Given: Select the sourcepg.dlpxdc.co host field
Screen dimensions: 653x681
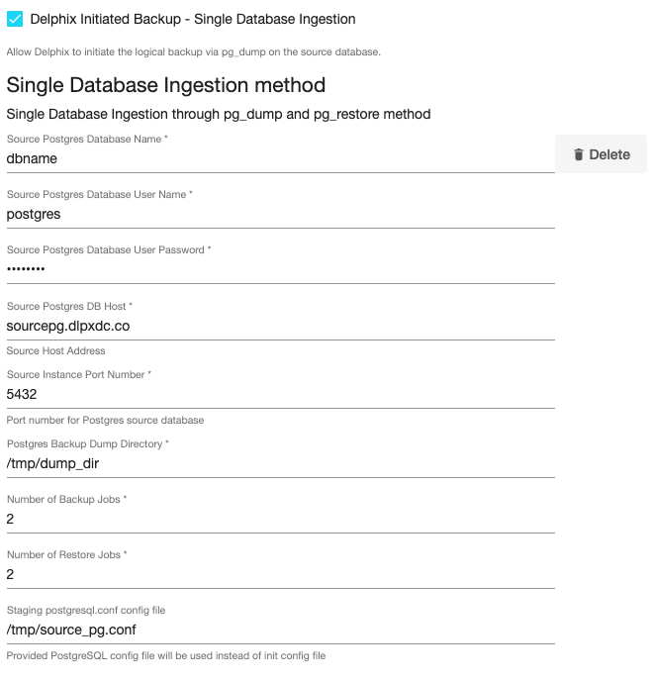Looking at the screenshot, I should pyautogui.click(x=280, y=325).
